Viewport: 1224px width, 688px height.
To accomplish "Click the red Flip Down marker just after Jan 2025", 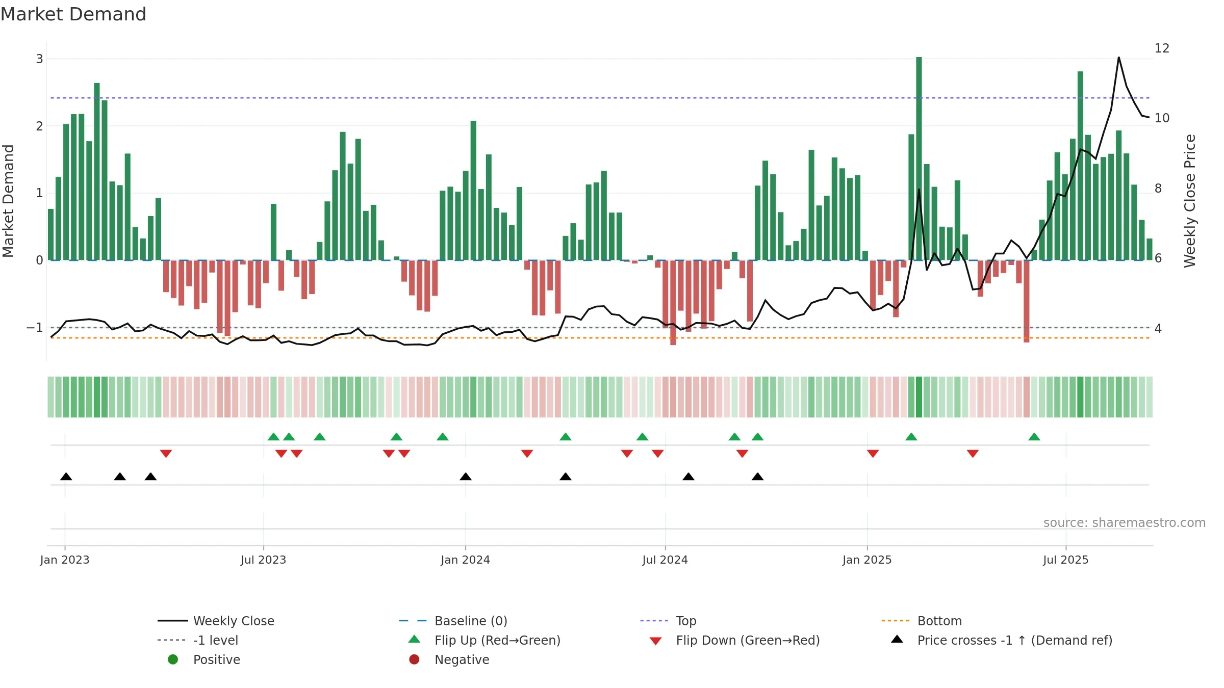I will (873, 454).
